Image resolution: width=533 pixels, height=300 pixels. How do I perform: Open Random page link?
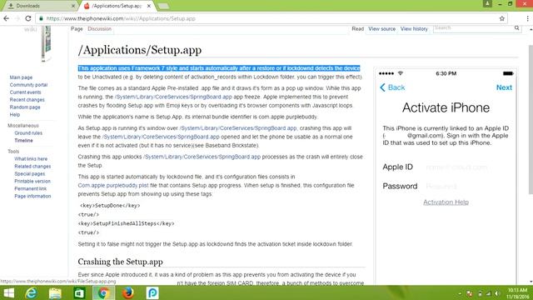[25, 107]
